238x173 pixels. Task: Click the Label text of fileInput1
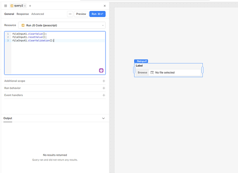pyautogui.click(x=139, y=66)
